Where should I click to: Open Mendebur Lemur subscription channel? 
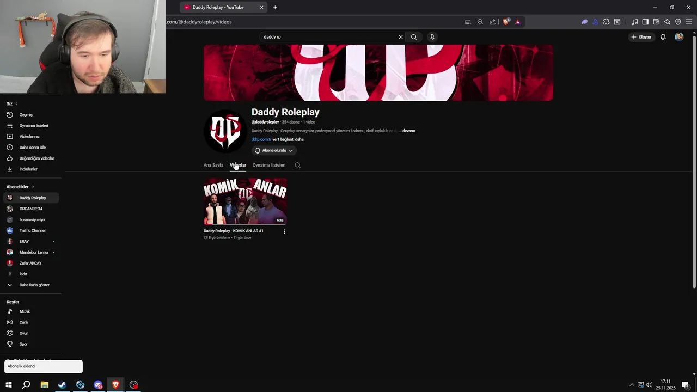30,252
